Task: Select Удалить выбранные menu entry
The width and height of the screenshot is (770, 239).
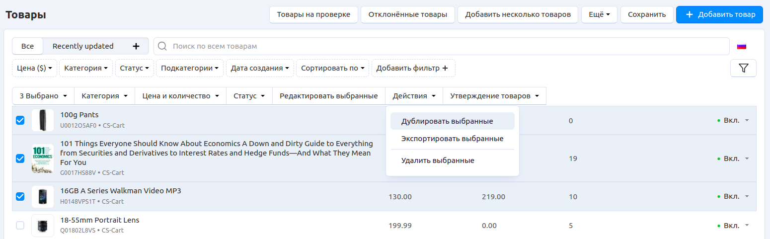Action: [438, 160]
